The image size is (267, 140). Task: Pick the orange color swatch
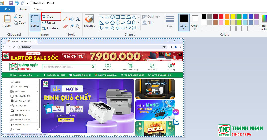227,17
